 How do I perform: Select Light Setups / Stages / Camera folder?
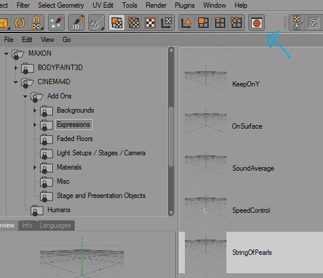click(101, 153)
